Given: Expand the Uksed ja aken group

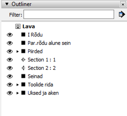Looking at the screenshot, I should pyautogui.click(x=18, y=93).
